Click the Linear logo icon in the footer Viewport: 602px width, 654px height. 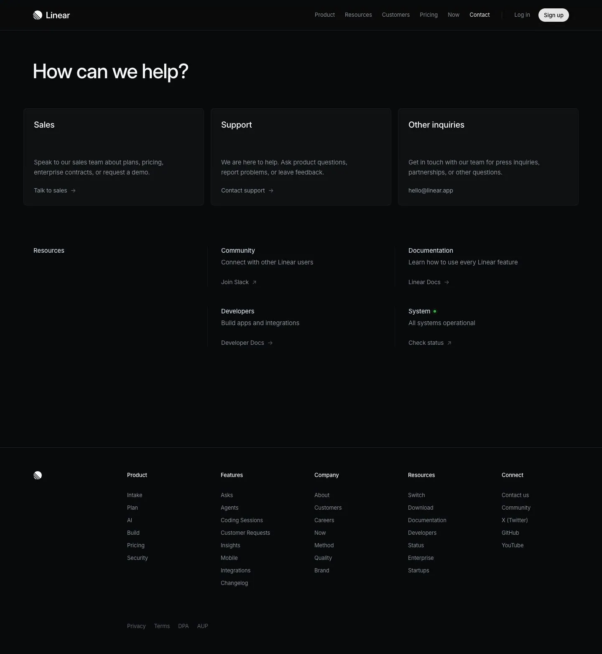click(x=38, y=475)
